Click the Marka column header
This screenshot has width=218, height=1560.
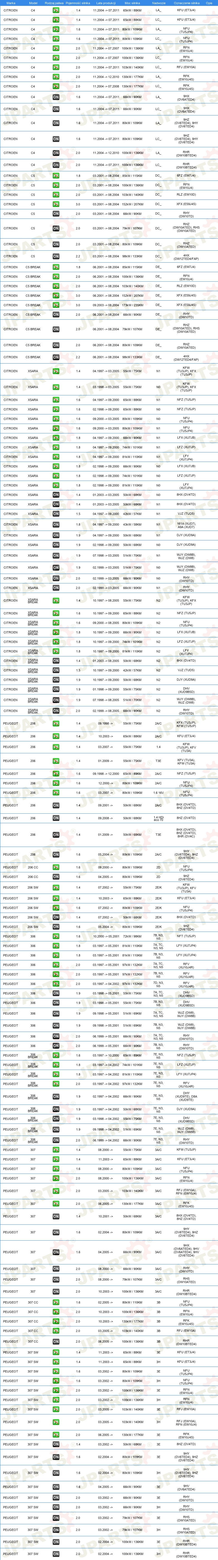point(10,3)
